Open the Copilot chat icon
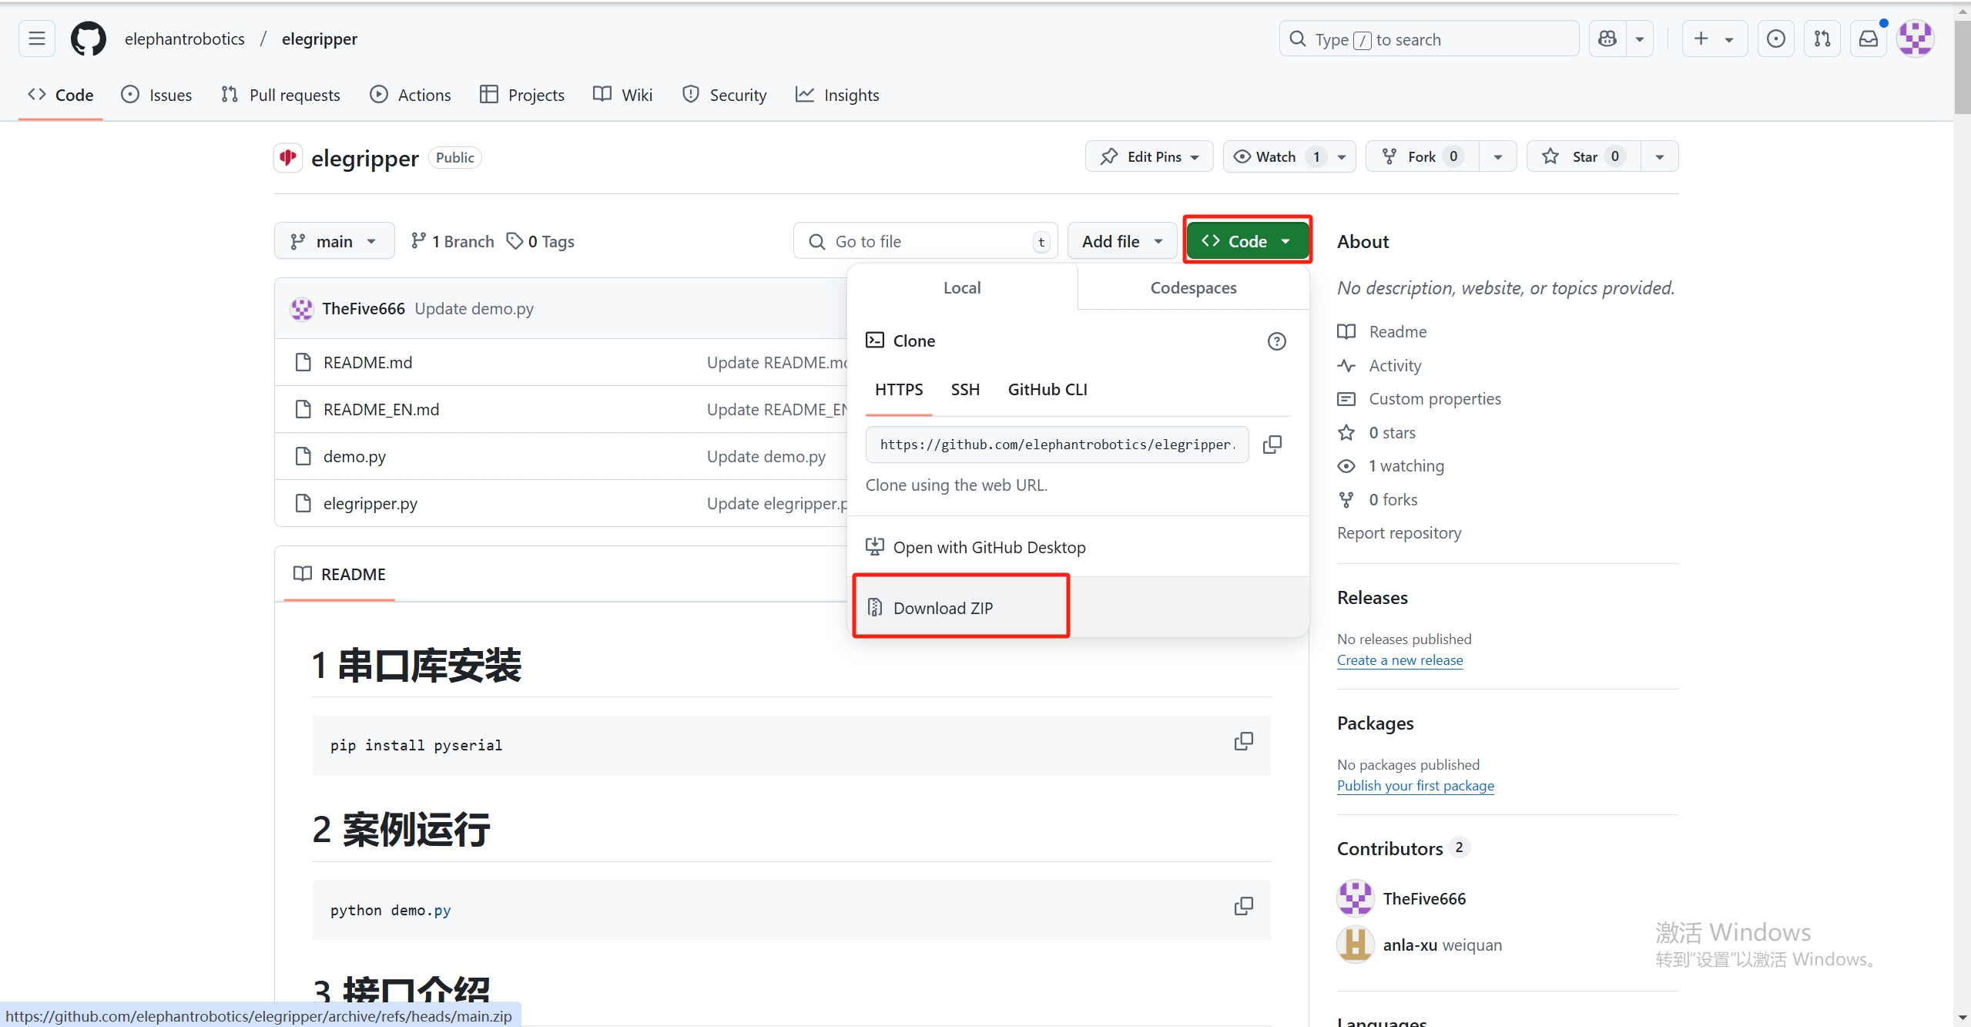 pos(1608,39)
